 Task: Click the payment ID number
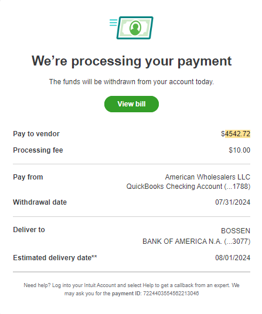pyautogui.click(x=171, y=294)
